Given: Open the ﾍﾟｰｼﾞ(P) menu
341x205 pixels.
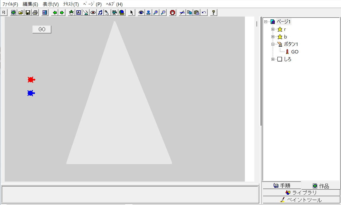Looking at the screenshot, I should coord(92,4).
